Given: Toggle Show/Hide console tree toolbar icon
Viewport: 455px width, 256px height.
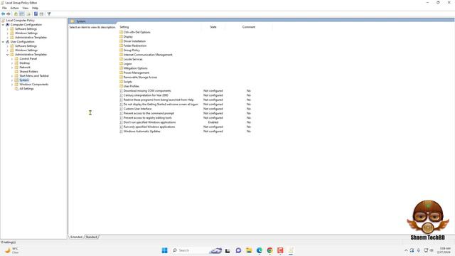Looking at the screenshot, I should (22, 14).
